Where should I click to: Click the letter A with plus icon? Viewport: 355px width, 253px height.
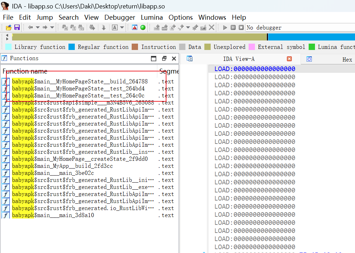tap(173, 28)
